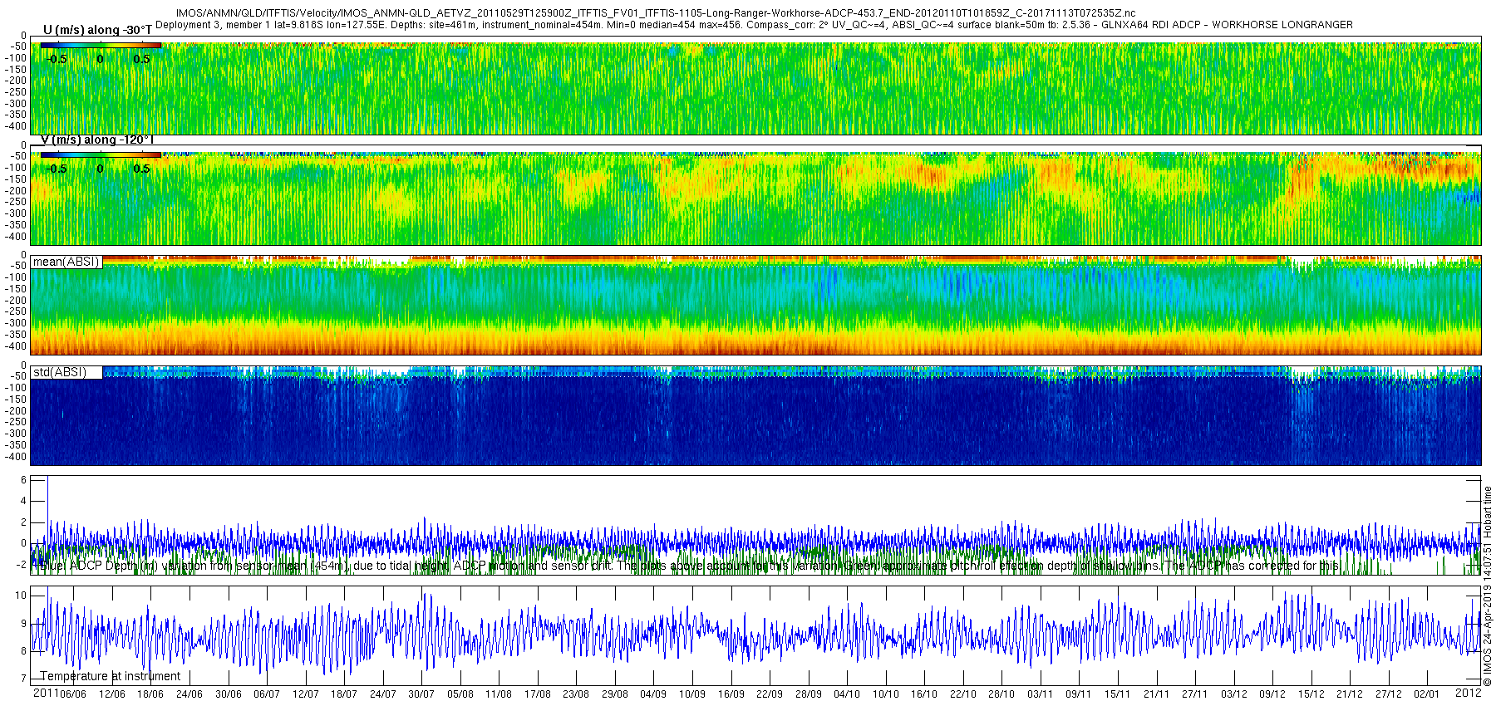Click the '-400' tick on U velocity axis

click(x=17, y=126)
